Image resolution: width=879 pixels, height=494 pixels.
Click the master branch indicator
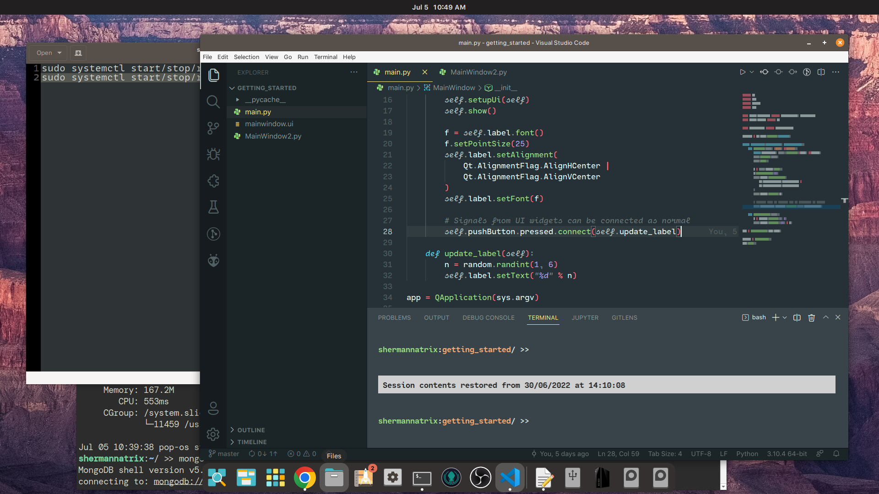pos(224,454)
